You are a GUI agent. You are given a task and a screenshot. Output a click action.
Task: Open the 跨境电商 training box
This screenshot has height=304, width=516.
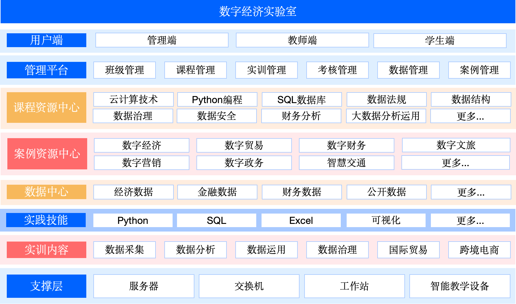click(x=479, y=250)
